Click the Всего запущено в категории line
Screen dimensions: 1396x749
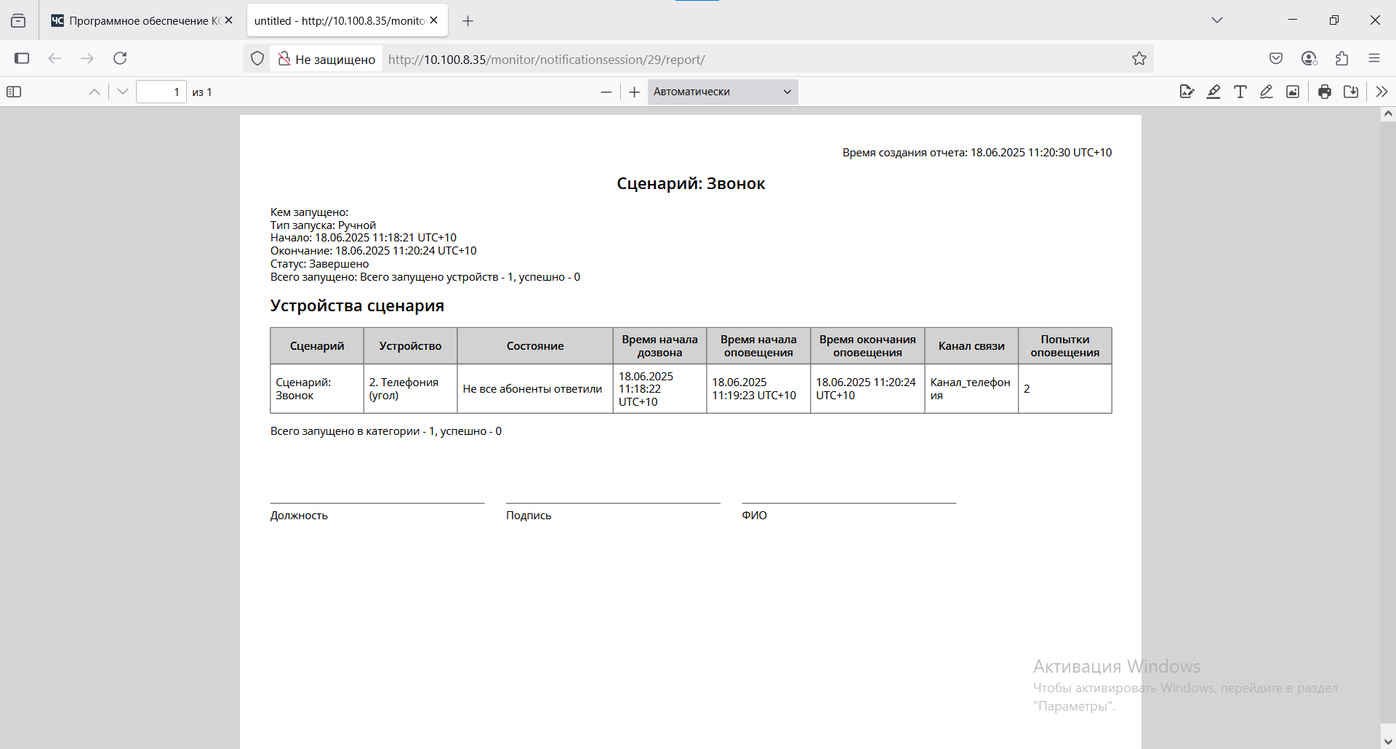(386, 431)
